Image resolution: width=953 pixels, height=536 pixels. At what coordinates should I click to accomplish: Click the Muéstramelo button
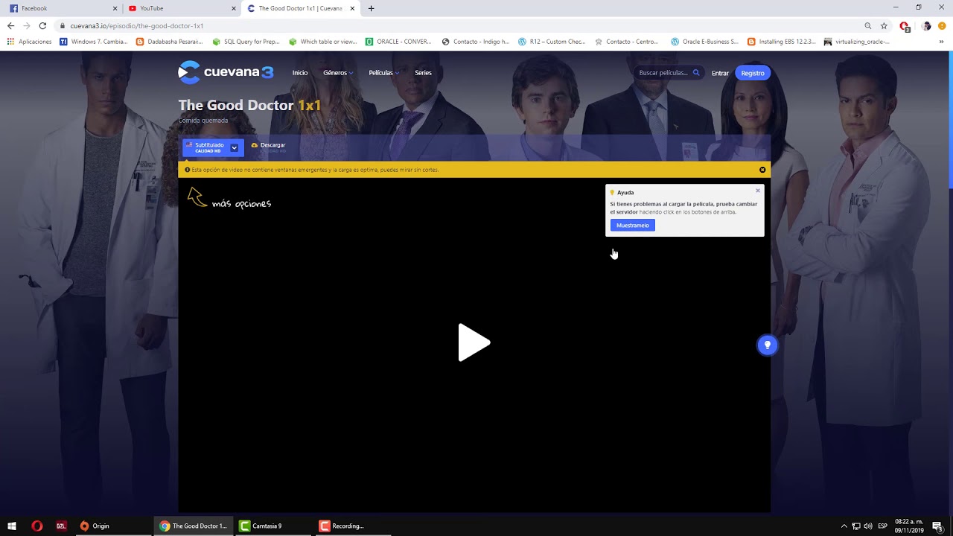[x=632, y=226]
